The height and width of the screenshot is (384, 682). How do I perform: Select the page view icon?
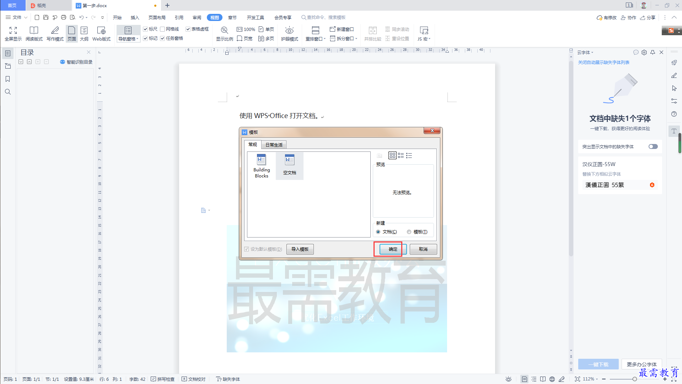72,34
